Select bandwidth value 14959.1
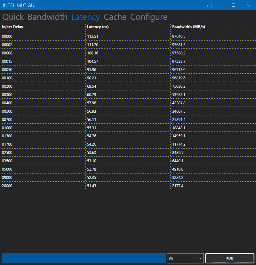The width and height of the screenshot is (256, 265). click(179, 136)
